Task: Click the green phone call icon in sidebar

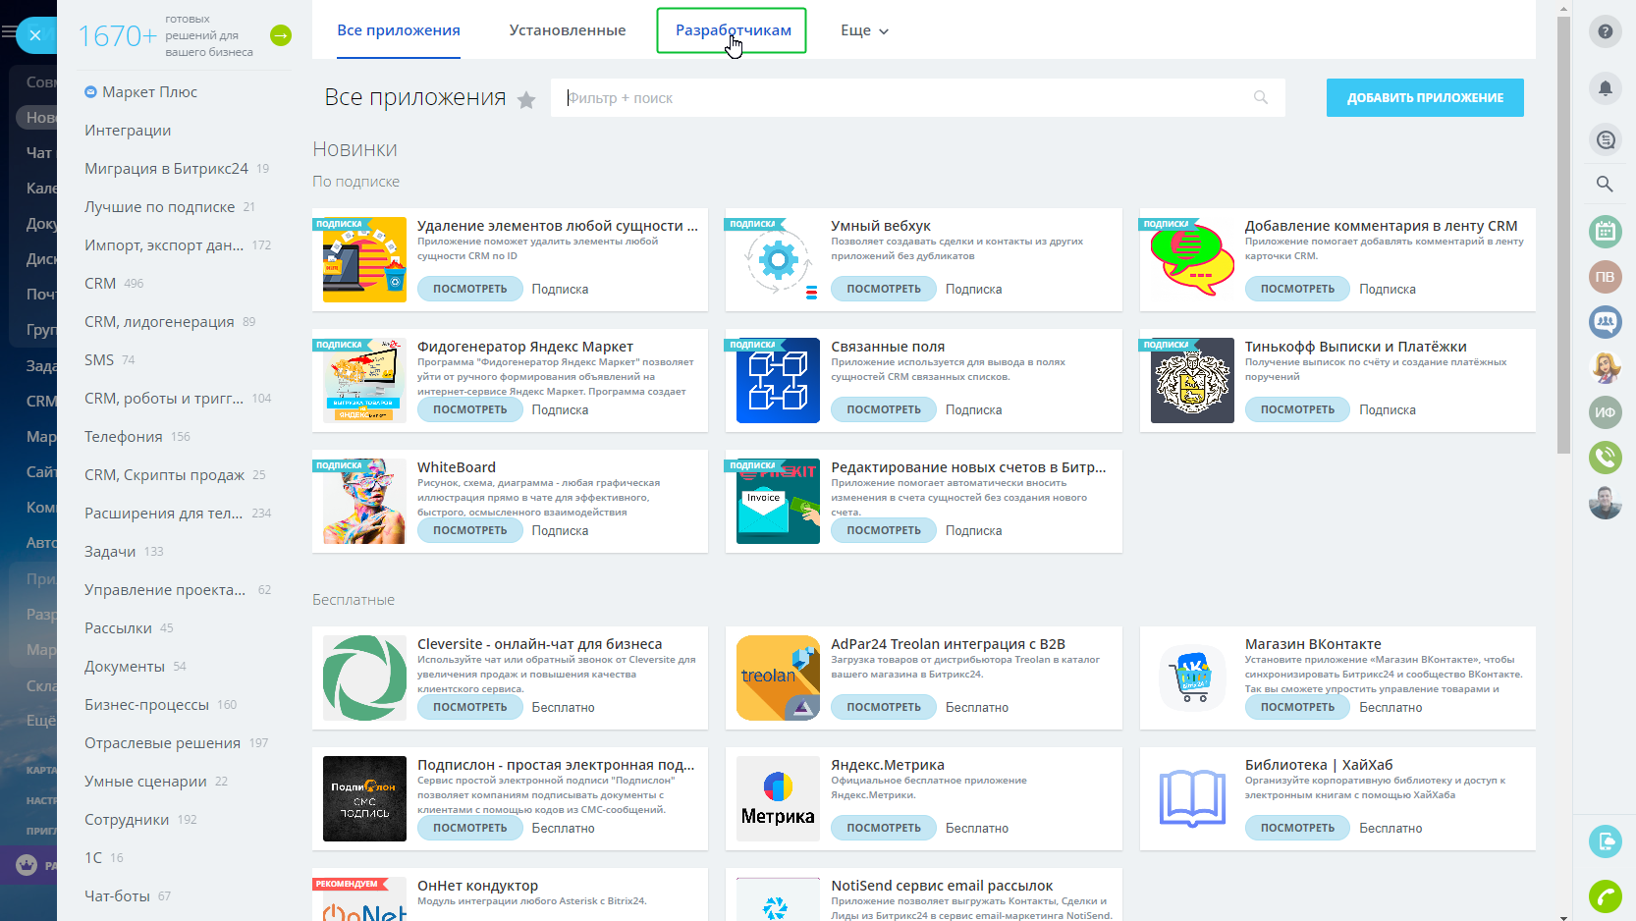Action: (x=1605, y=458)
